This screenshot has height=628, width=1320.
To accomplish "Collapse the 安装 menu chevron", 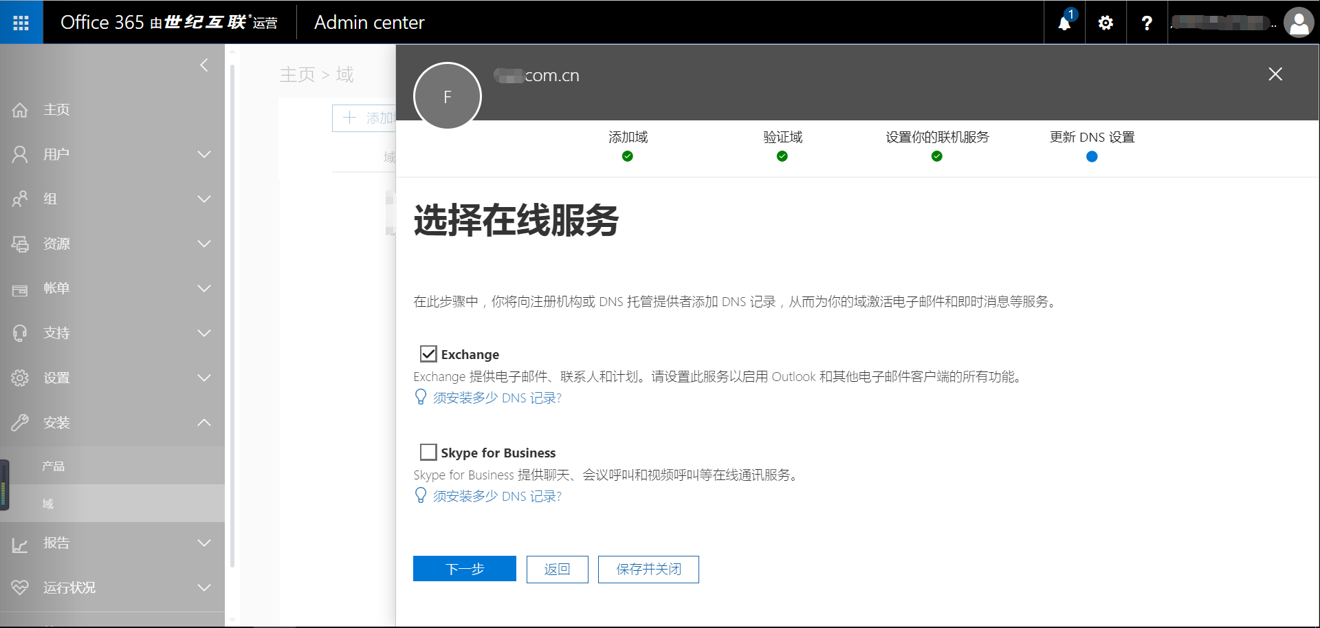I will point(204,423).
